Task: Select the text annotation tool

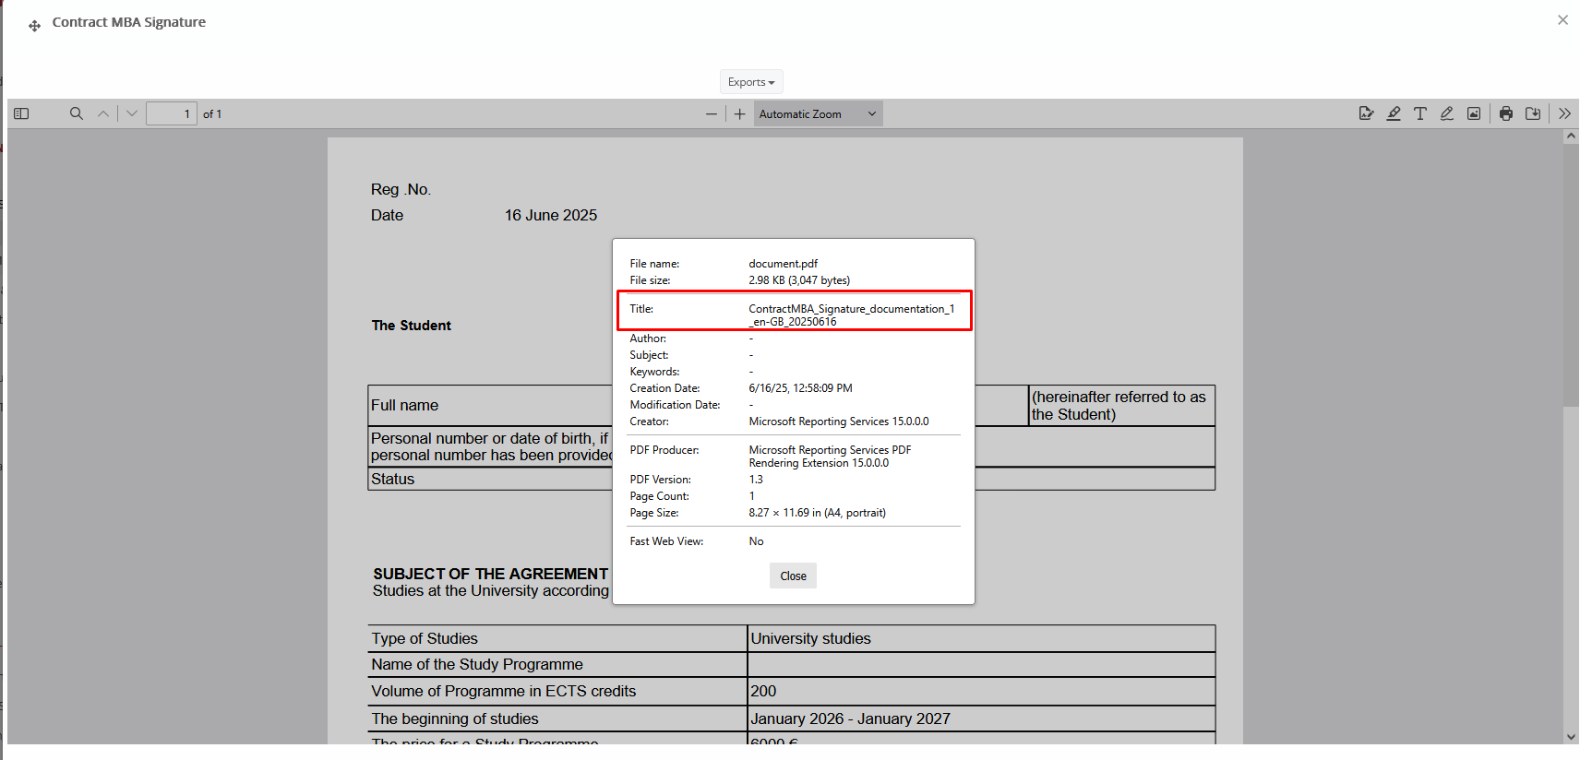Action: pos(1420,113)
